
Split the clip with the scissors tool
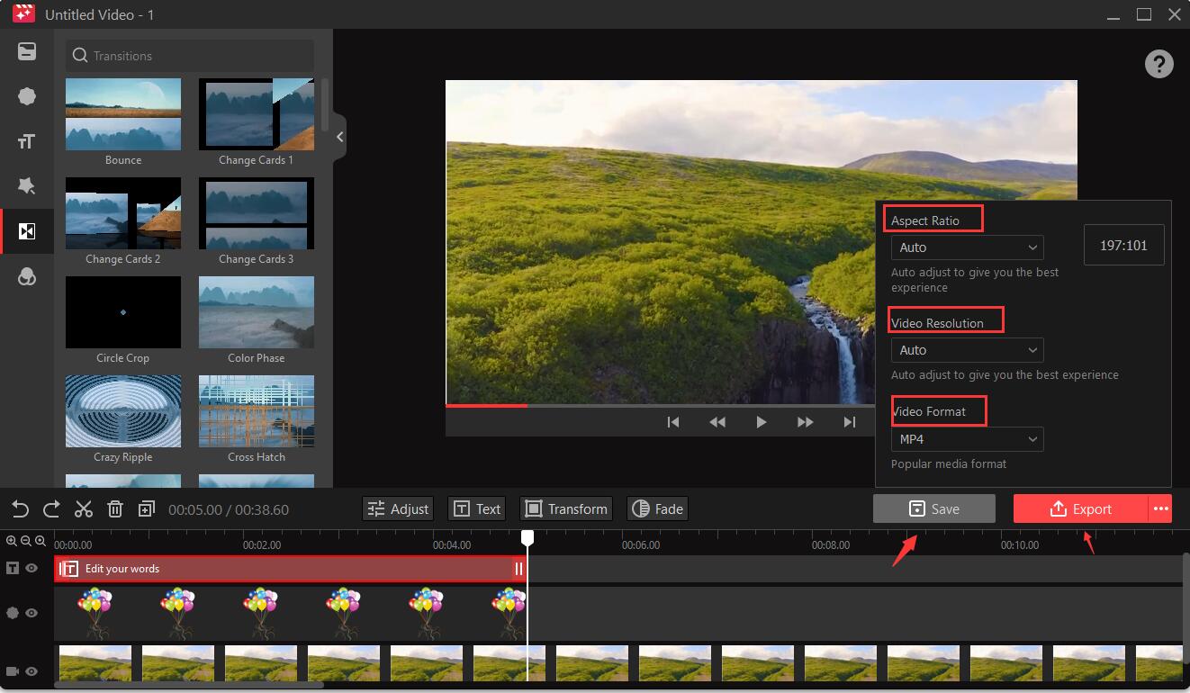pyautogui.click(x=84, y=508)
